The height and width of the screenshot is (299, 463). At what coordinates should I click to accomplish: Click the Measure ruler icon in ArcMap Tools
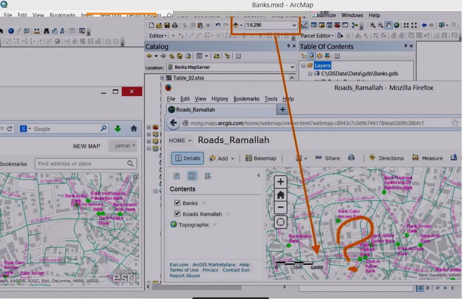click(x=37, y=31)
